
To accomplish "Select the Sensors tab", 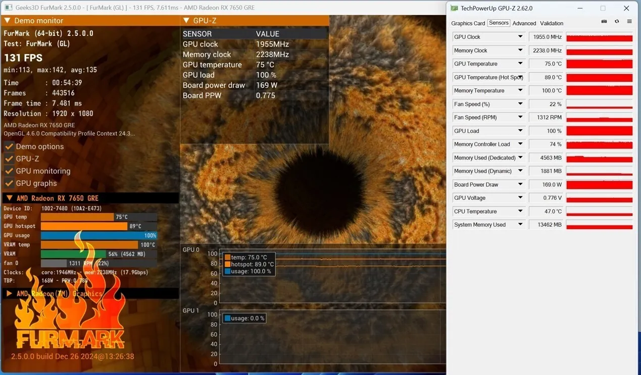I will coord(499,23).
